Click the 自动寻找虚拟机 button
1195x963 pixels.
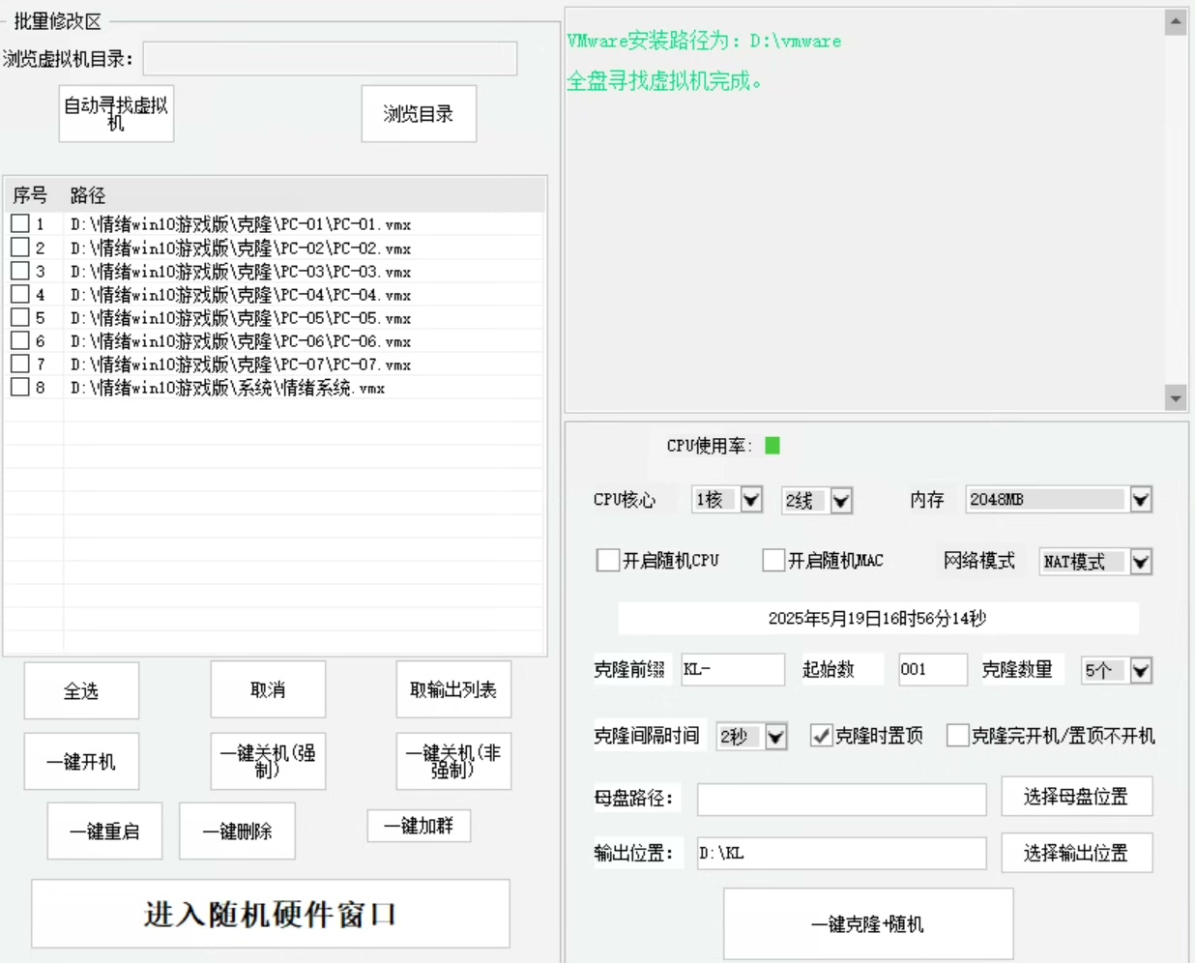116,114
